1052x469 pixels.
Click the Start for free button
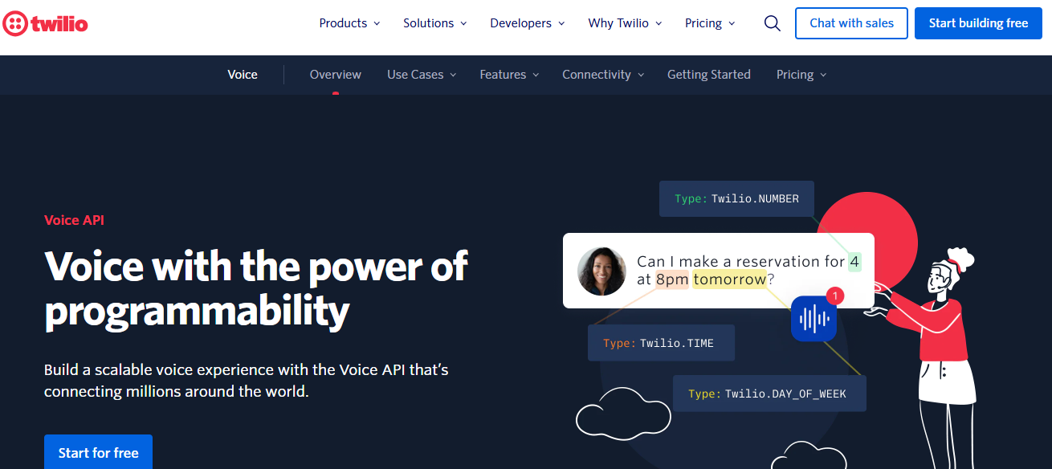(98, 452)
